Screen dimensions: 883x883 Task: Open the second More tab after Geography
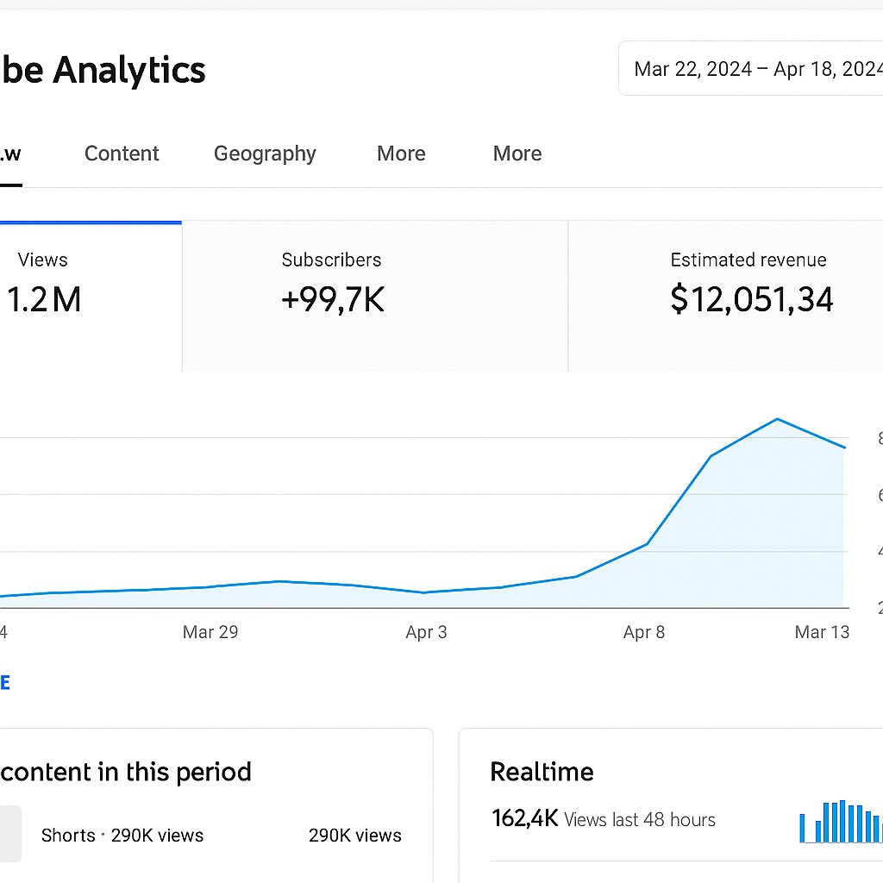tap(517, 153)
